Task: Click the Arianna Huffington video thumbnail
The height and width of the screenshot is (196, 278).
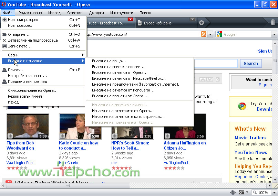Action: click(185, 126)
